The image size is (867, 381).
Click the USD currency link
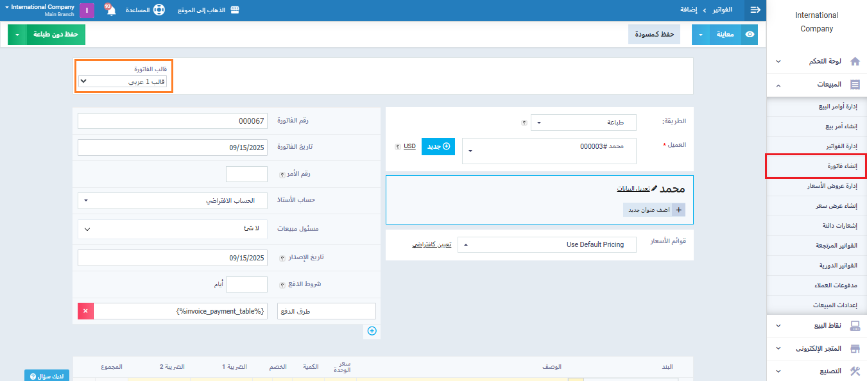[409, 147]
